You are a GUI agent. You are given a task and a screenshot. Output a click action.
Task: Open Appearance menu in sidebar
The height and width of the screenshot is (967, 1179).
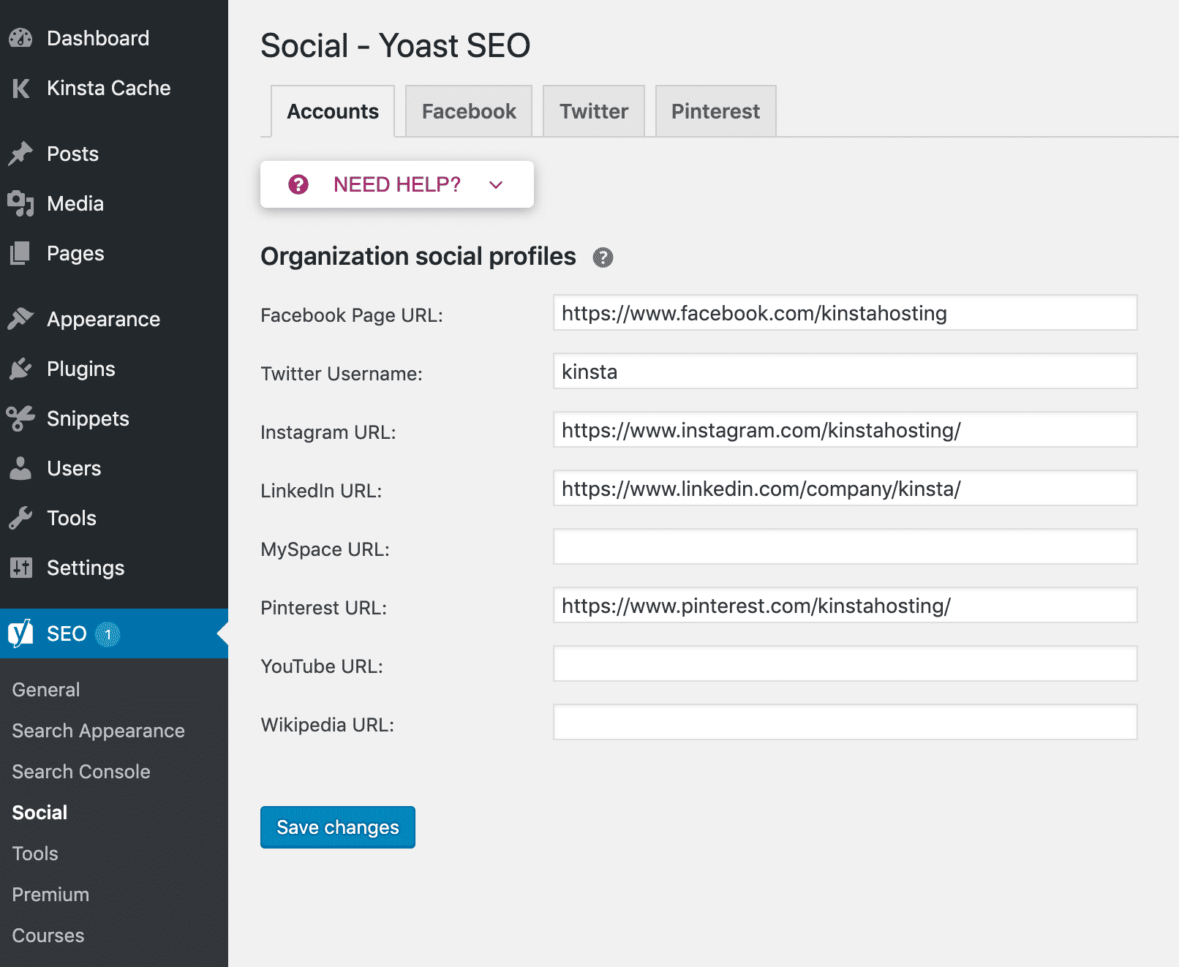(x=103, y=319)
